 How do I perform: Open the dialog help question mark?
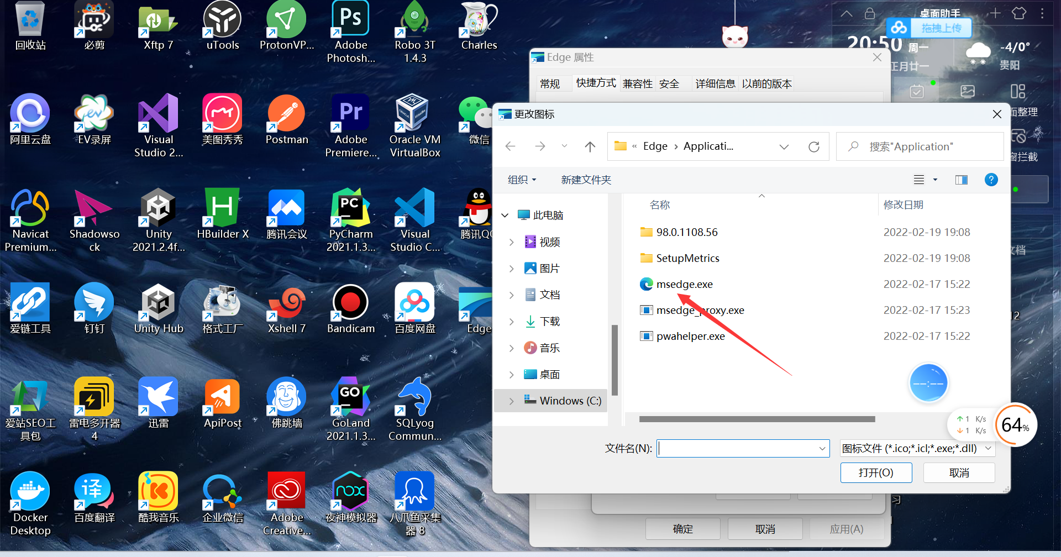[x=991, y=179]
